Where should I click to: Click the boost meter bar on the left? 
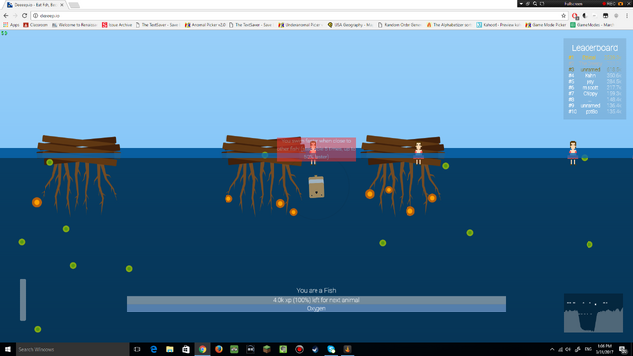point(23,300)
